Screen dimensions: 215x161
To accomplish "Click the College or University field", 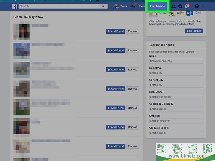I will click(x=176, y=109).
